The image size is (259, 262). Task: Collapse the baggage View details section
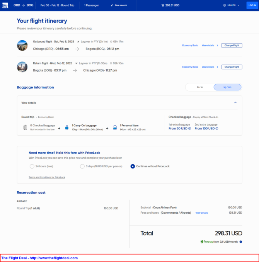coord(235,103)
